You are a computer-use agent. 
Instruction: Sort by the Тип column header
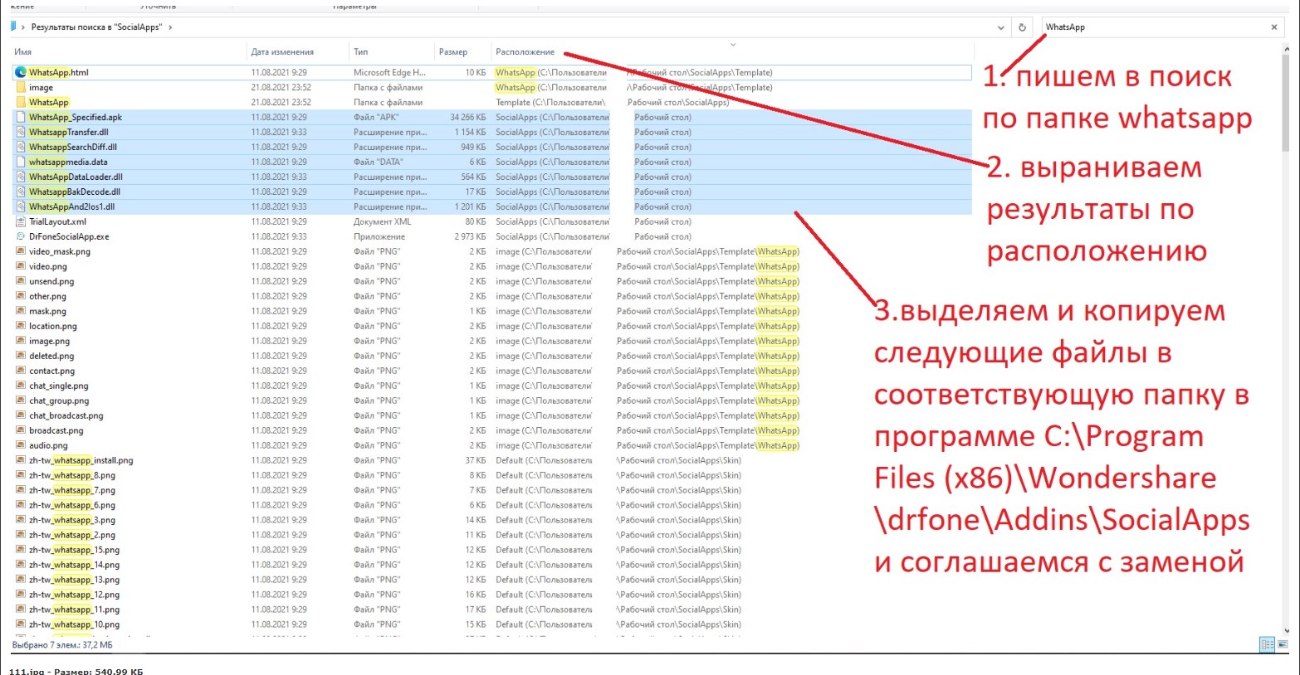360,51
